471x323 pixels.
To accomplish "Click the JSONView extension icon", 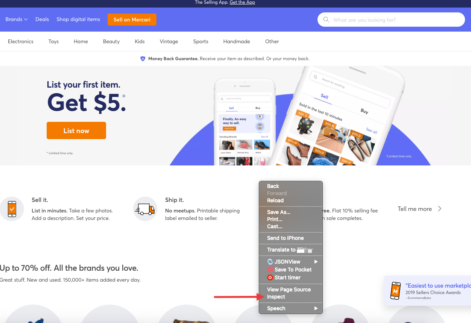I will 270,262.
